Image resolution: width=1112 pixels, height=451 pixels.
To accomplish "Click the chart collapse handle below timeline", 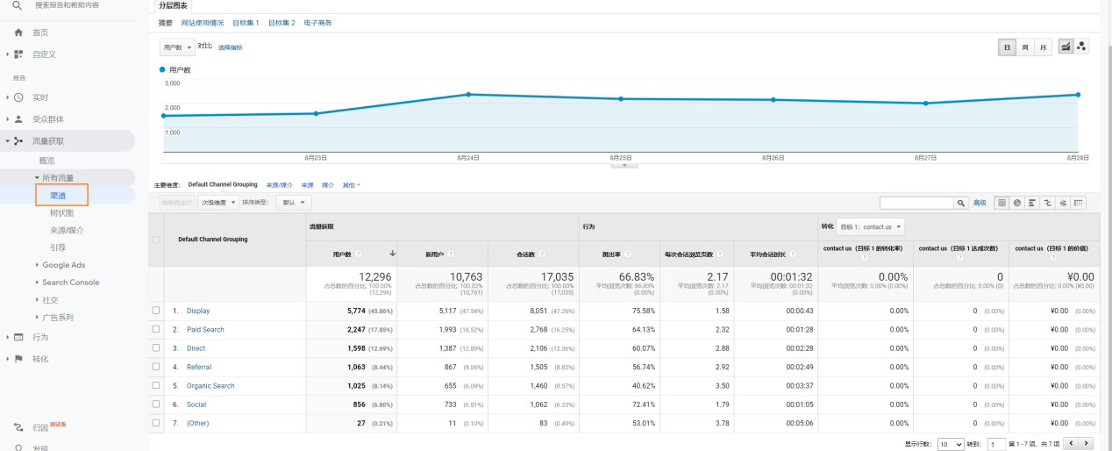I will pyautogui.click(x=624, y=165).
